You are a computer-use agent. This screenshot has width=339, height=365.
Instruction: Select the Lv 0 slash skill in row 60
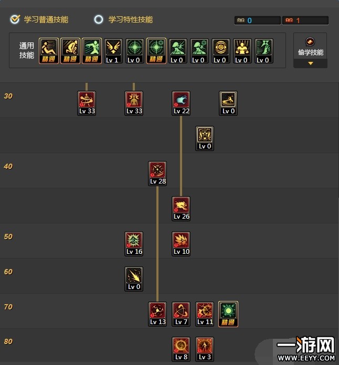pyautogui.click(x=134, y=279)
